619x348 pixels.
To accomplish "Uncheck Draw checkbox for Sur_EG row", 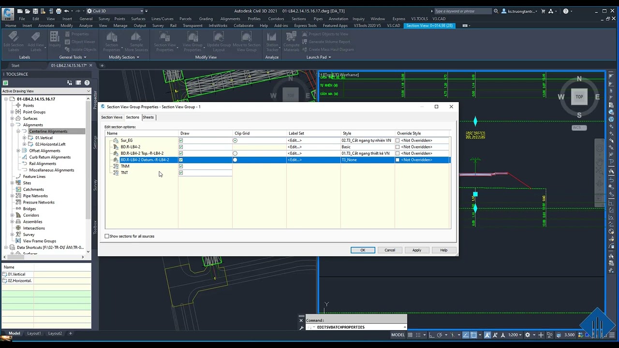I will pos(181,141).
